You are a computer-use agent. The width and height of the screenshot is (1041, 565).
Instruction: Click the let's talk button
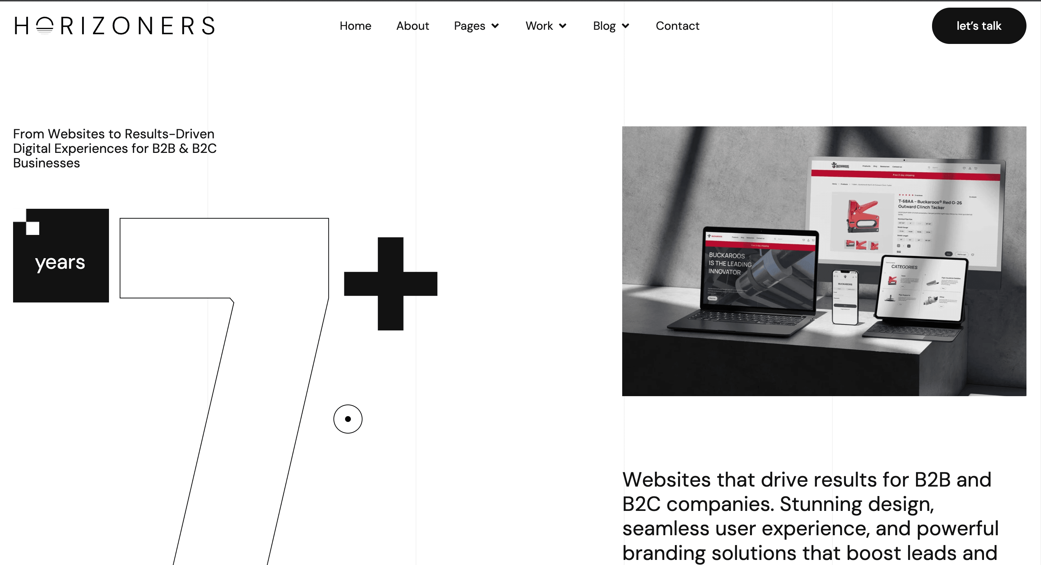[x=979, y=26]
